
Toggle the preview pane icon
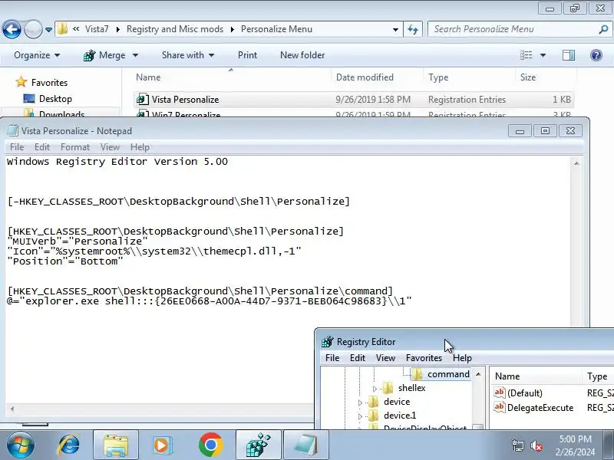tap(569, 55)
